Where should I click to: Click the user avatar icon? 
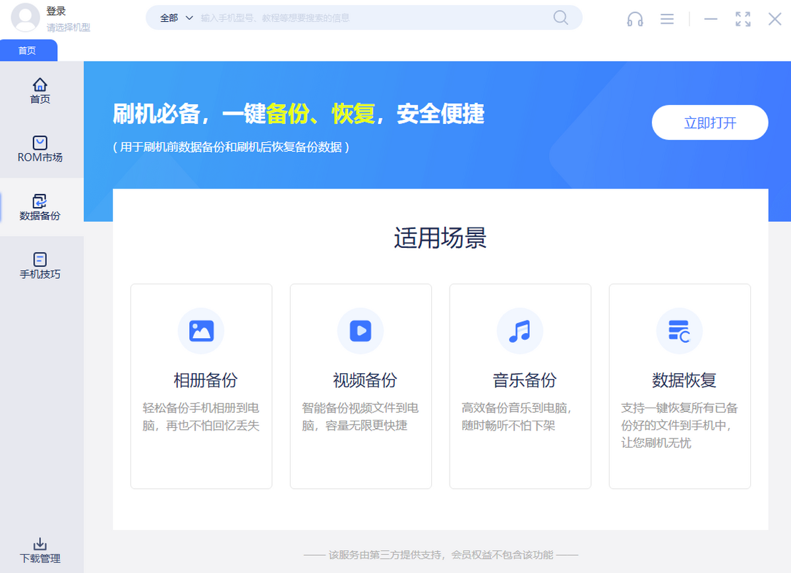(25, 18)
